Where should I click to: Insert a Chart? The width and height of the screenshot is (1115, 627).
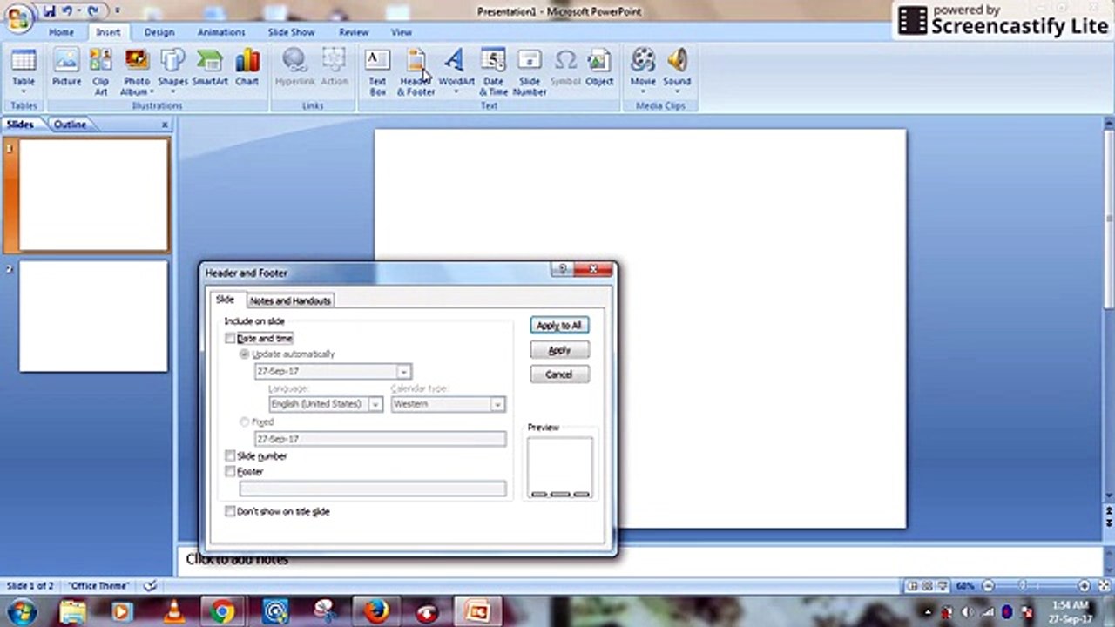click(x=247, y=68)
